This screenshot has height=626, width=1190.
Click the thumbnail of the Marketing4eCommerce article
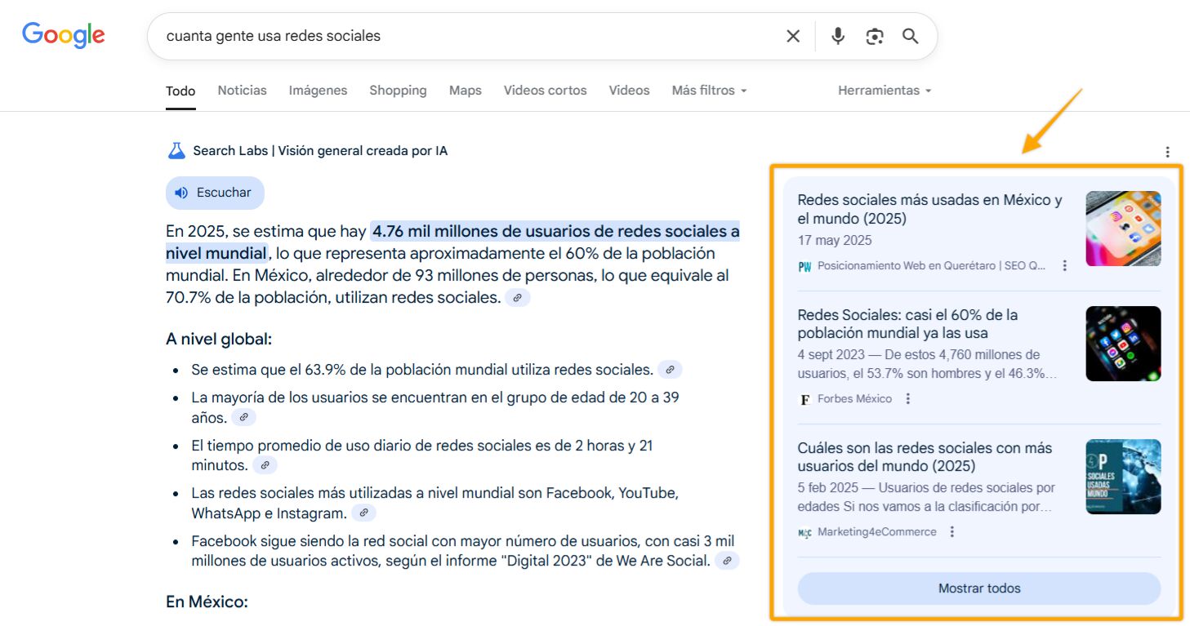pyautogui.click(x=1122, y=477)
